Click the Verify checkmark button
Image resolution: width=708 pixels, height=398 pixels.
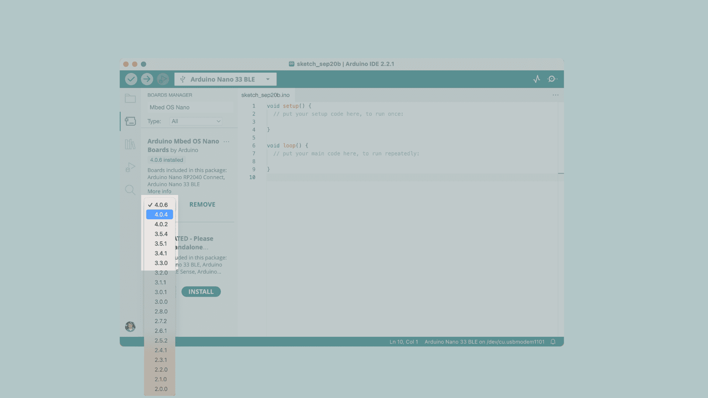pos(131,79)
